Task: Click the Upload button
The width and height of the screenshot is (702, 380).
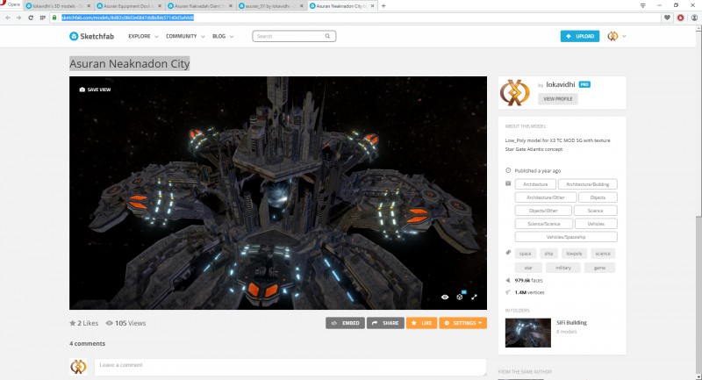Action: [580, 36]
